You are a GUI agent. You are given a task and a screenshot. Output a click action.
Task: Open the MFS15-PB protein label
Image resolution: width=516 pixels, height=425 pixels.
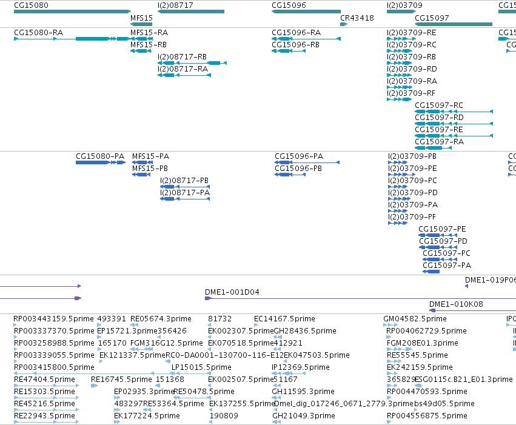(x=150, y=169)
